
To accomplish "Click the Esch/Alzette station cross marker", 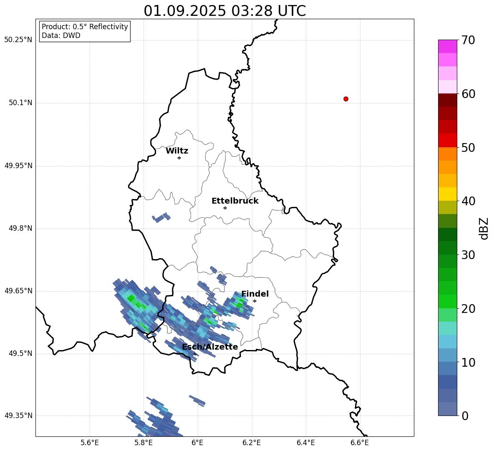I will 195,354.
